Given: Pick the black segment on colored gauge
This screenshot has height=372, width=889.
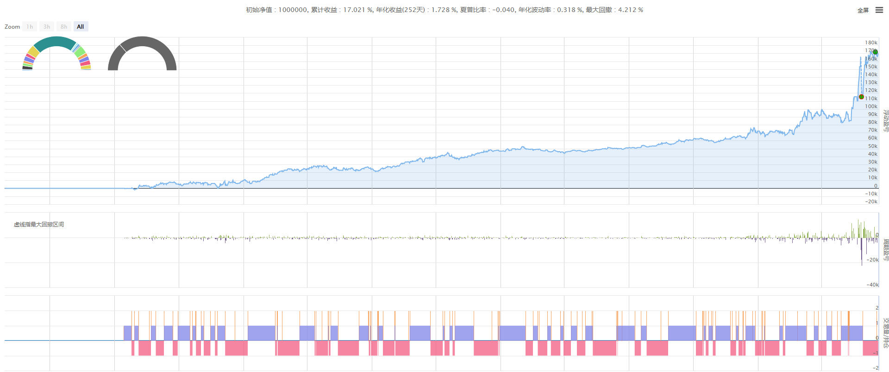Looking at the screenshot, I should click(x=27, y=68).
